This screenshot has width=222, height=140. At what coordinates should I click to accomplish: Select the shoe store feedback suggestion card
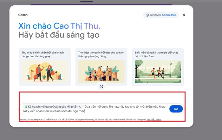tap(45, 67)
